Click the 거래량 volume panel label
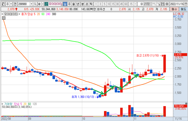 tap(8, 104)
